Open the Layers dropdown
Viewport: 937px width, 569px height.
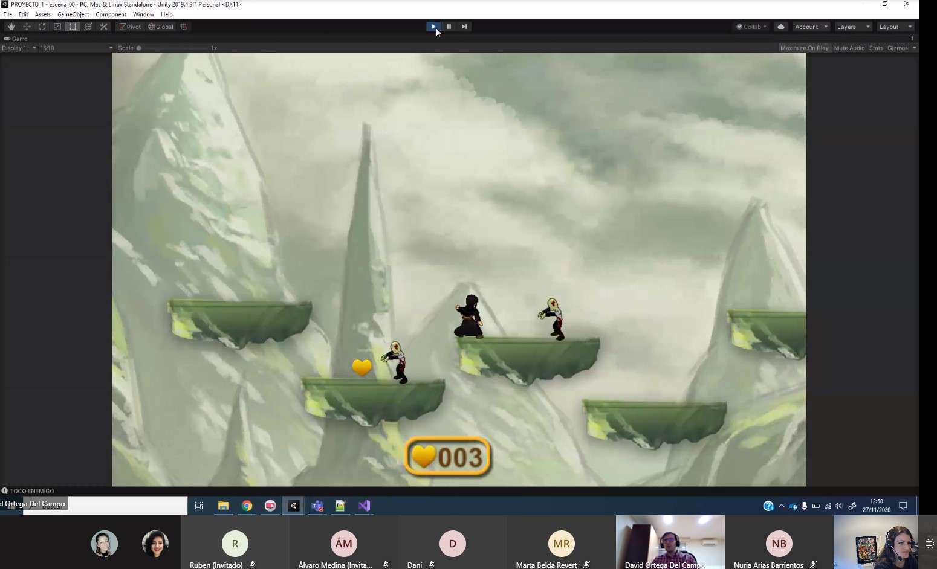click(x=853, y=27)
